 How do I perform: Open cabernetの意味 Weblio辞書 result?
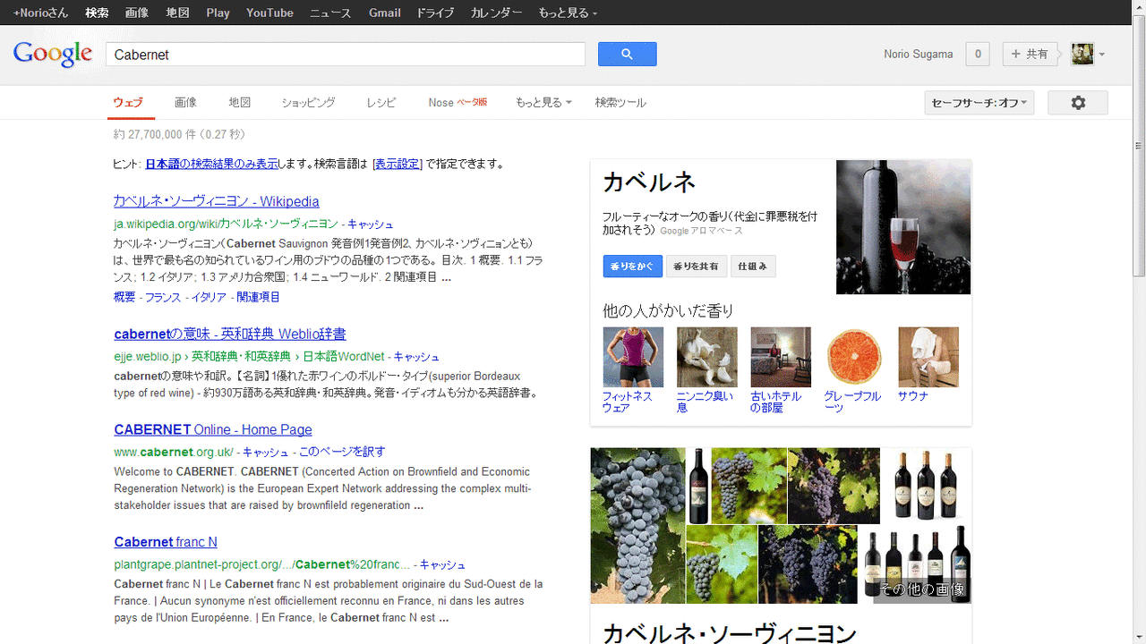click(x=230, y=335)
